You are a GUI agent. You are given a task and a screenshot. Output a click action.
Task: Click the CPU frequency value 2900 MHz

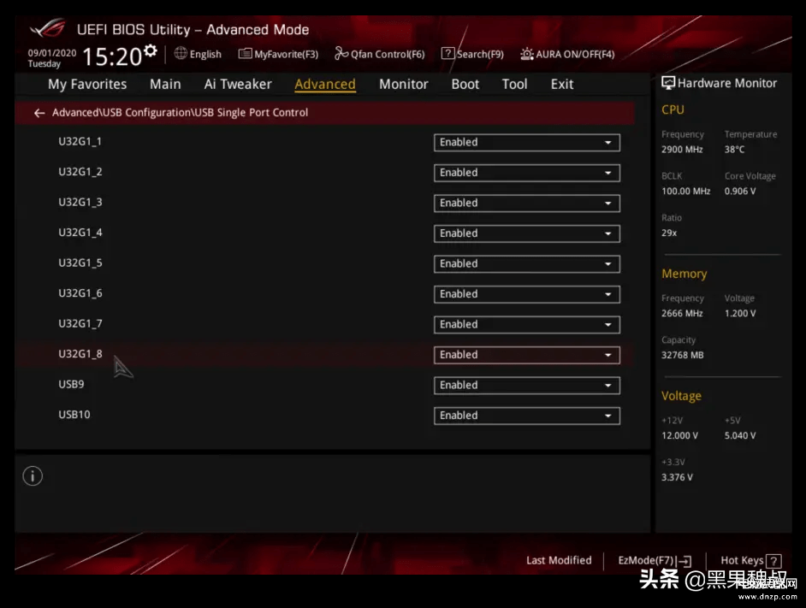click(x=682, y=150)
